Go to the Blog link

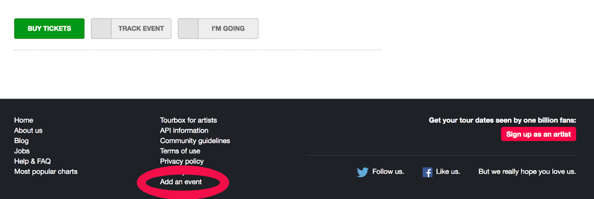(x=21, y=141)
